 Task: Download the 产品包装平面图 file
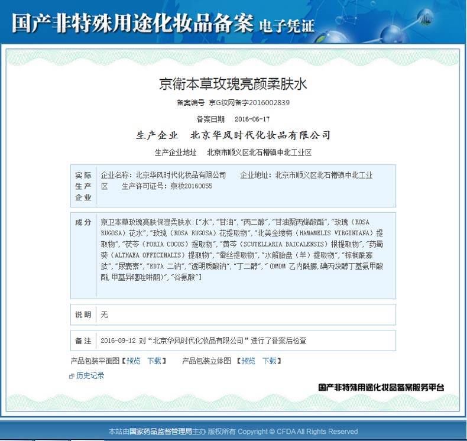point(154,361)
